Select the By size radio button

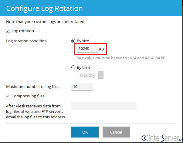[73, 41]
